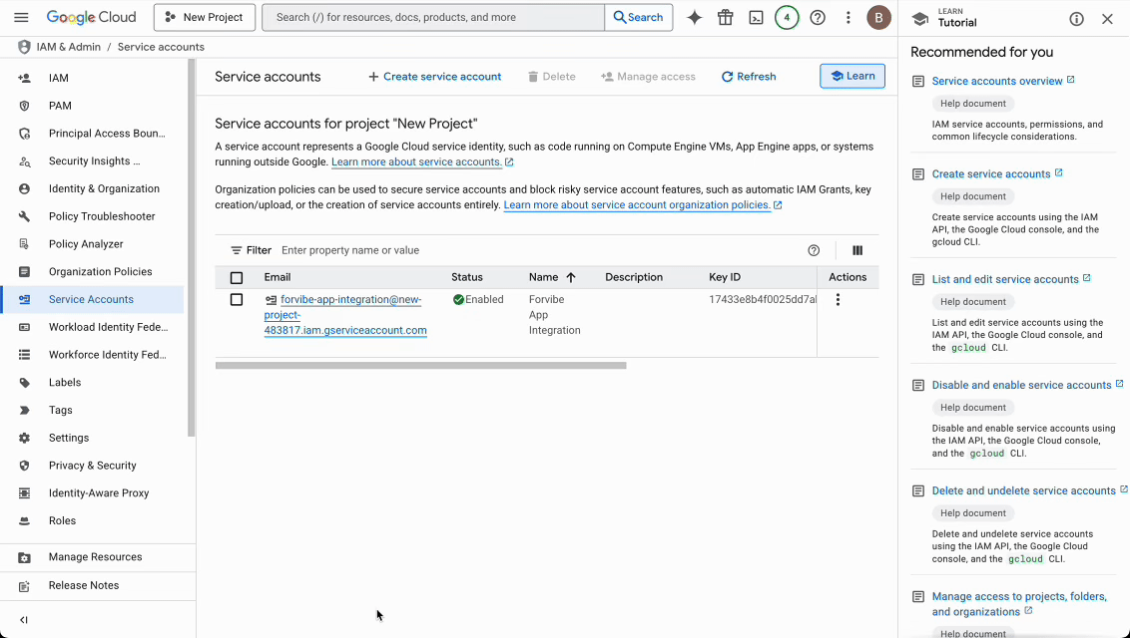Viewport: 1130px width, 638px height.
Task: Navigate to IAM in the sidebar
Action: (x=59, y=77)
